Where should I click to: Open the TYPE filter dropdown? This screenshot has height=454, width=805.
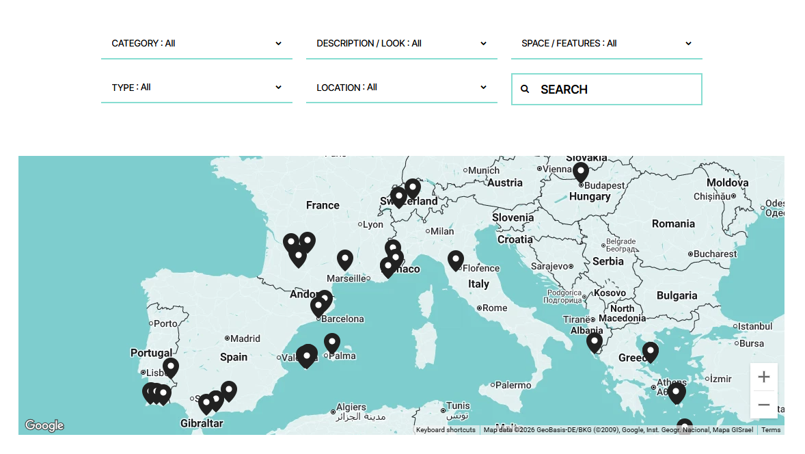tap(197, 88)
